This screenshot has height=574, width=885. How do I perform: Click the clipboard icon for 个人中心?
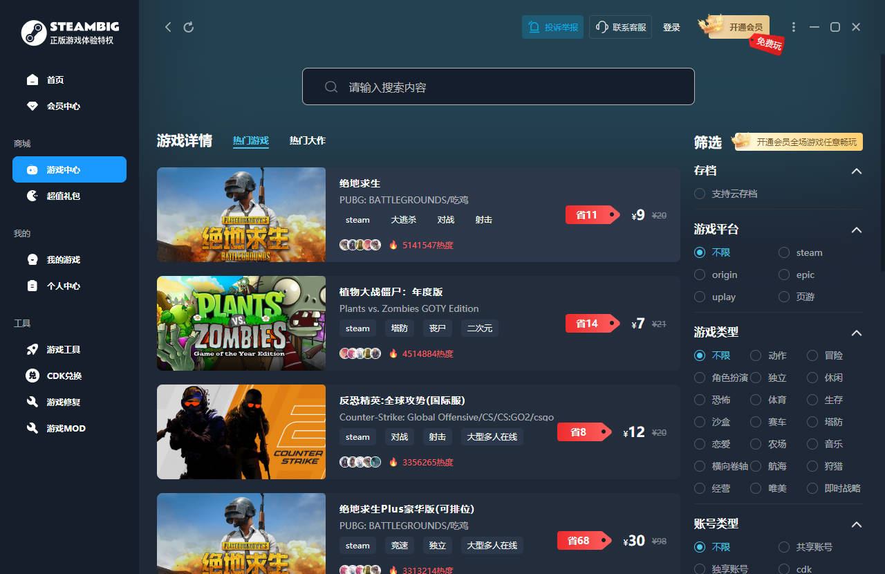32,286
